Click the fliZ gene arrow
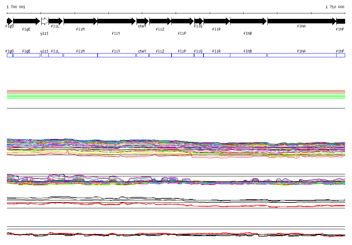Image resolution: width=352 pixels, height=245 pixels. [x=160, y=21]
